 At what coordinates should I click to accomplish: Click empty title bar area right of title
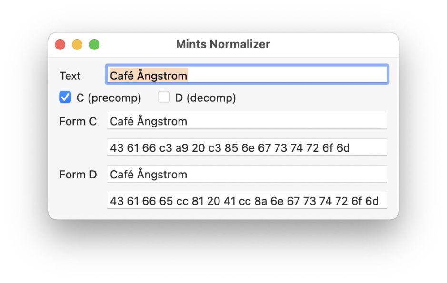333,44
